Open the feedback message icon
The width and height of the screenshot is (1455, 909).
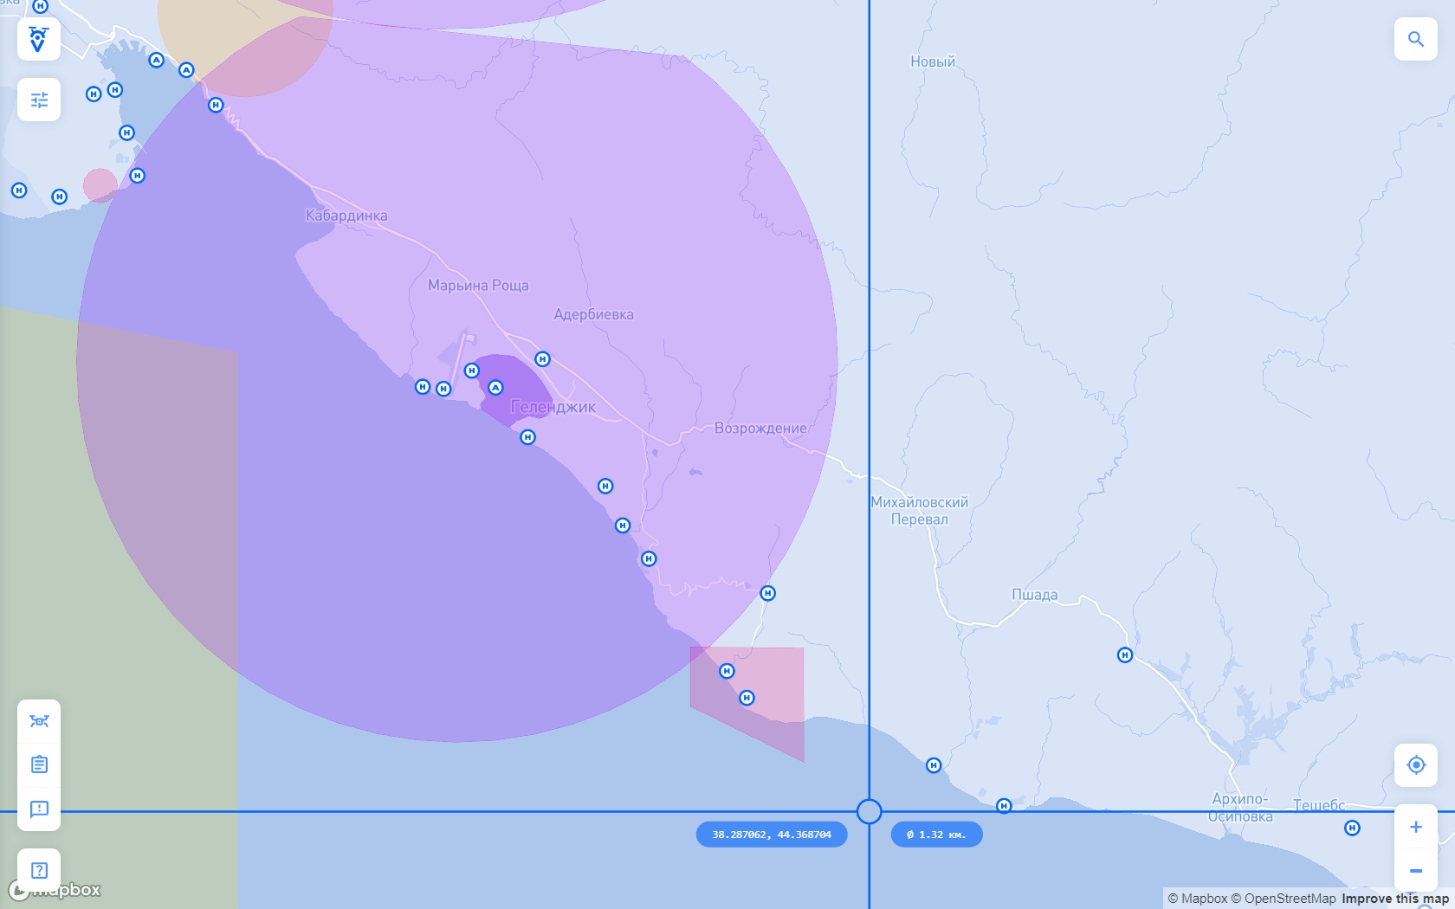(39, 809)
